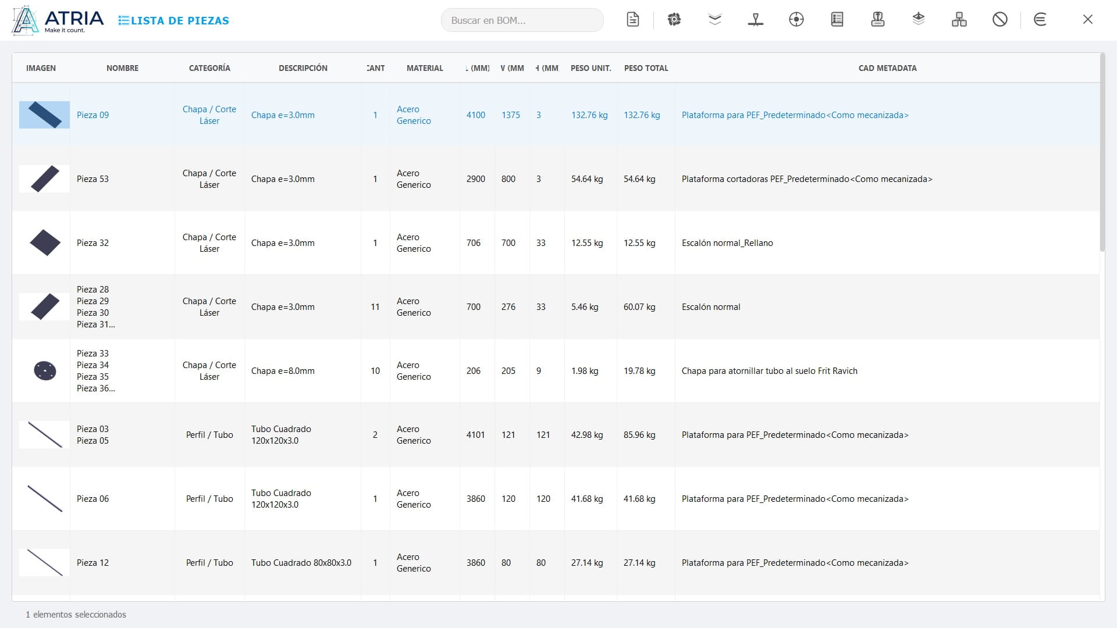This screenshot has width=1117, height=628.
Task: Click the double chevron bending icon
Action: (715, 20)
